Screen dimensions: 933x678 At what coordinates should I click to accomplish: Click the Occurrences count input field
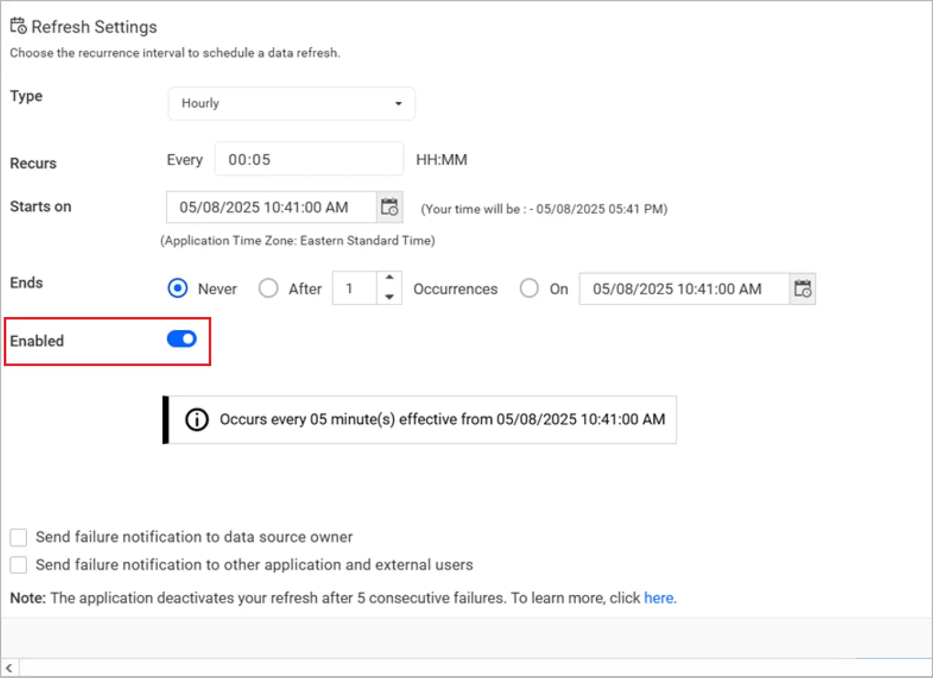[354, 288]
